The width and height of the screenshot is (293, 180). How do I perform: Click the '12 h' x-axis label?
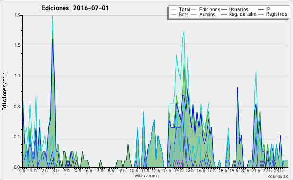[x=156, y=171]
